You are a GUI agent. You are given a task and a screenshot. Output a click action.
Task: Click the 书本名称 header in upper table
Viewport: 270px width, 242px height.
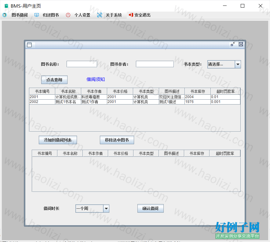[x=68, y=91]
